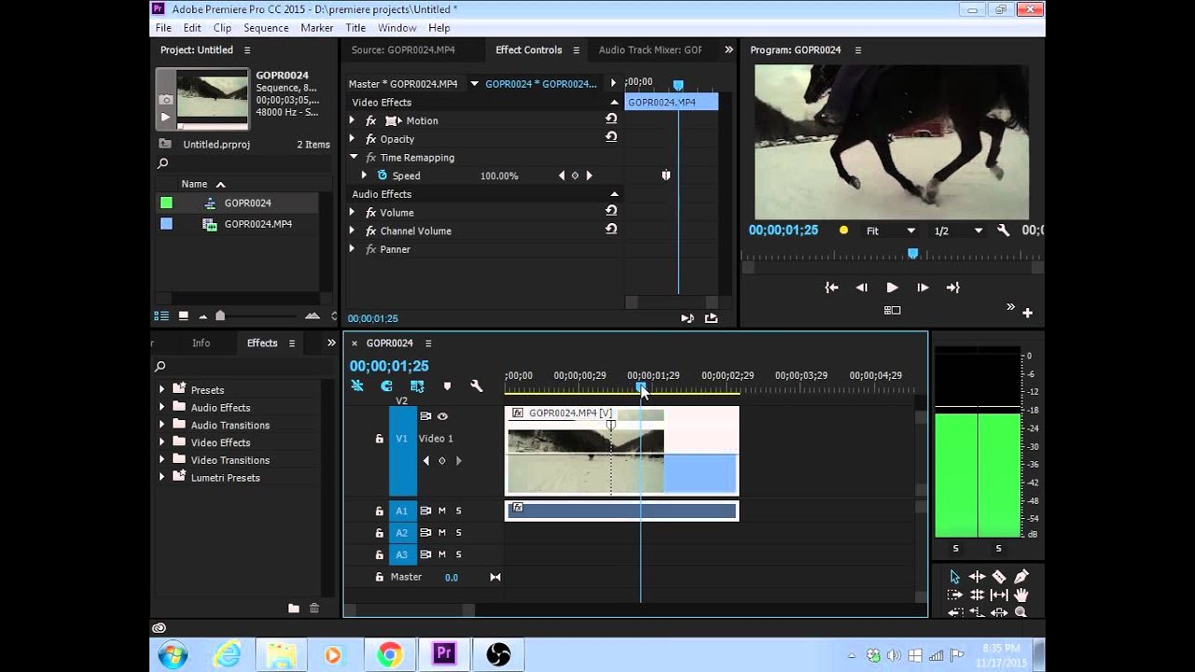Play the Program monitor video
1195x672 pixels.
(892, 287)
